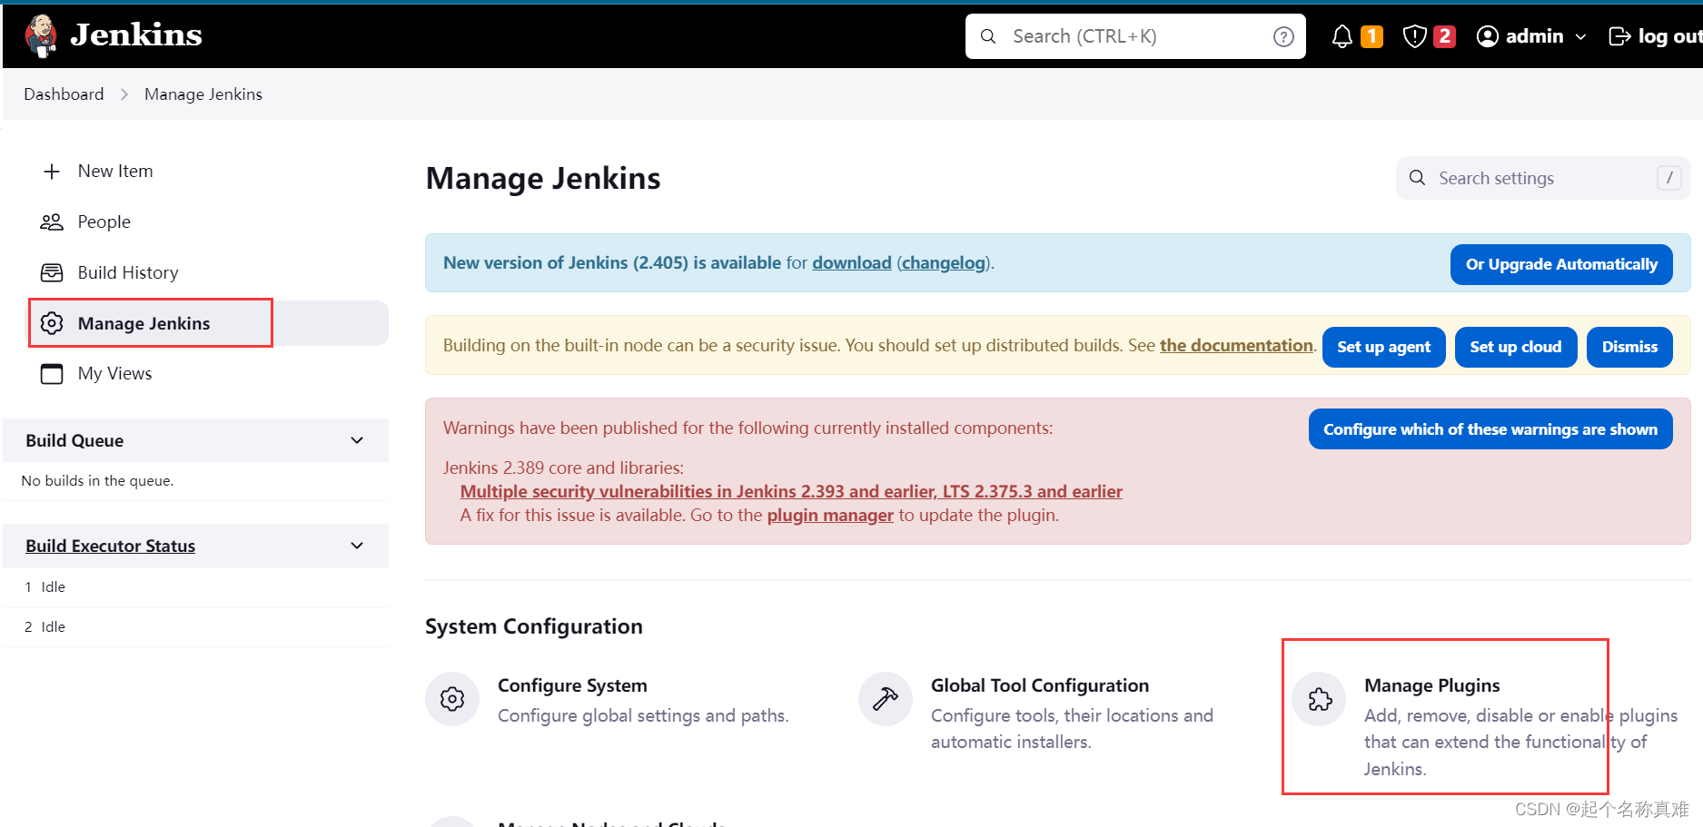The height and width of the screenshot is (827, 1703).
Task: Expand the admin user dropdown chevron
Action: click(1580, 37)
